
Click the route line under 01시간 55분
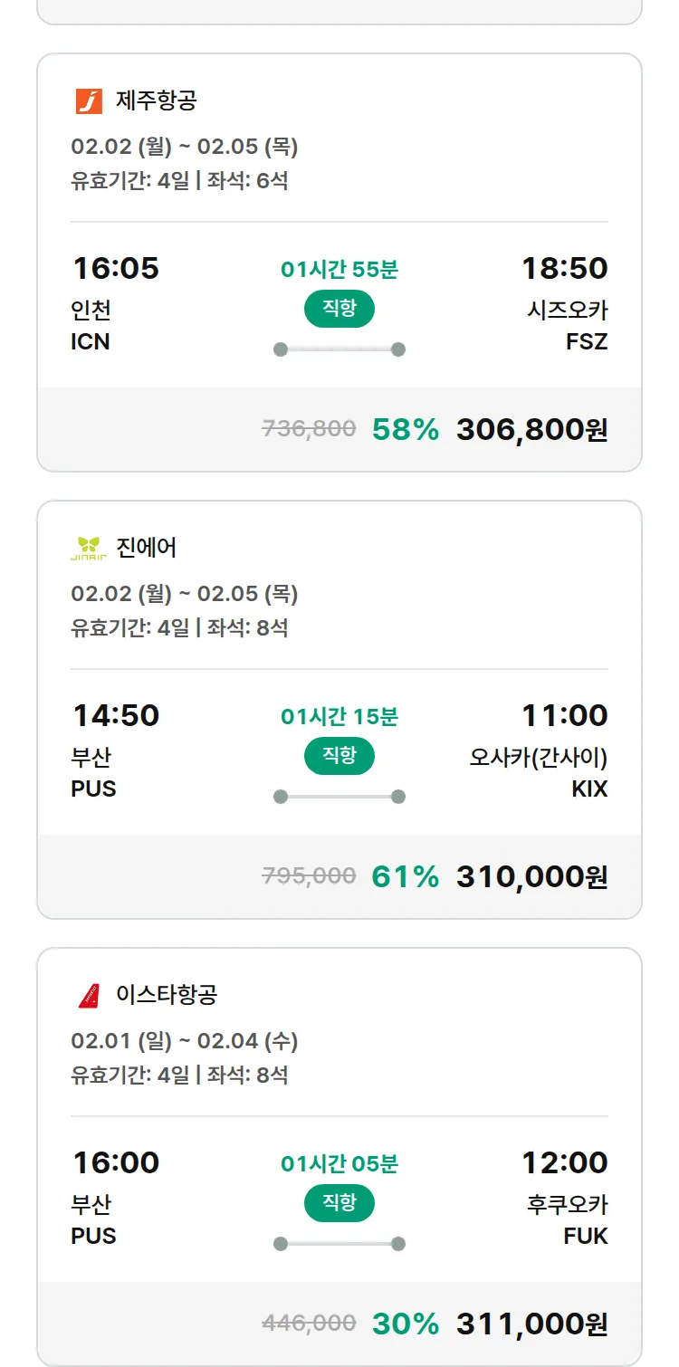[339, 349]
